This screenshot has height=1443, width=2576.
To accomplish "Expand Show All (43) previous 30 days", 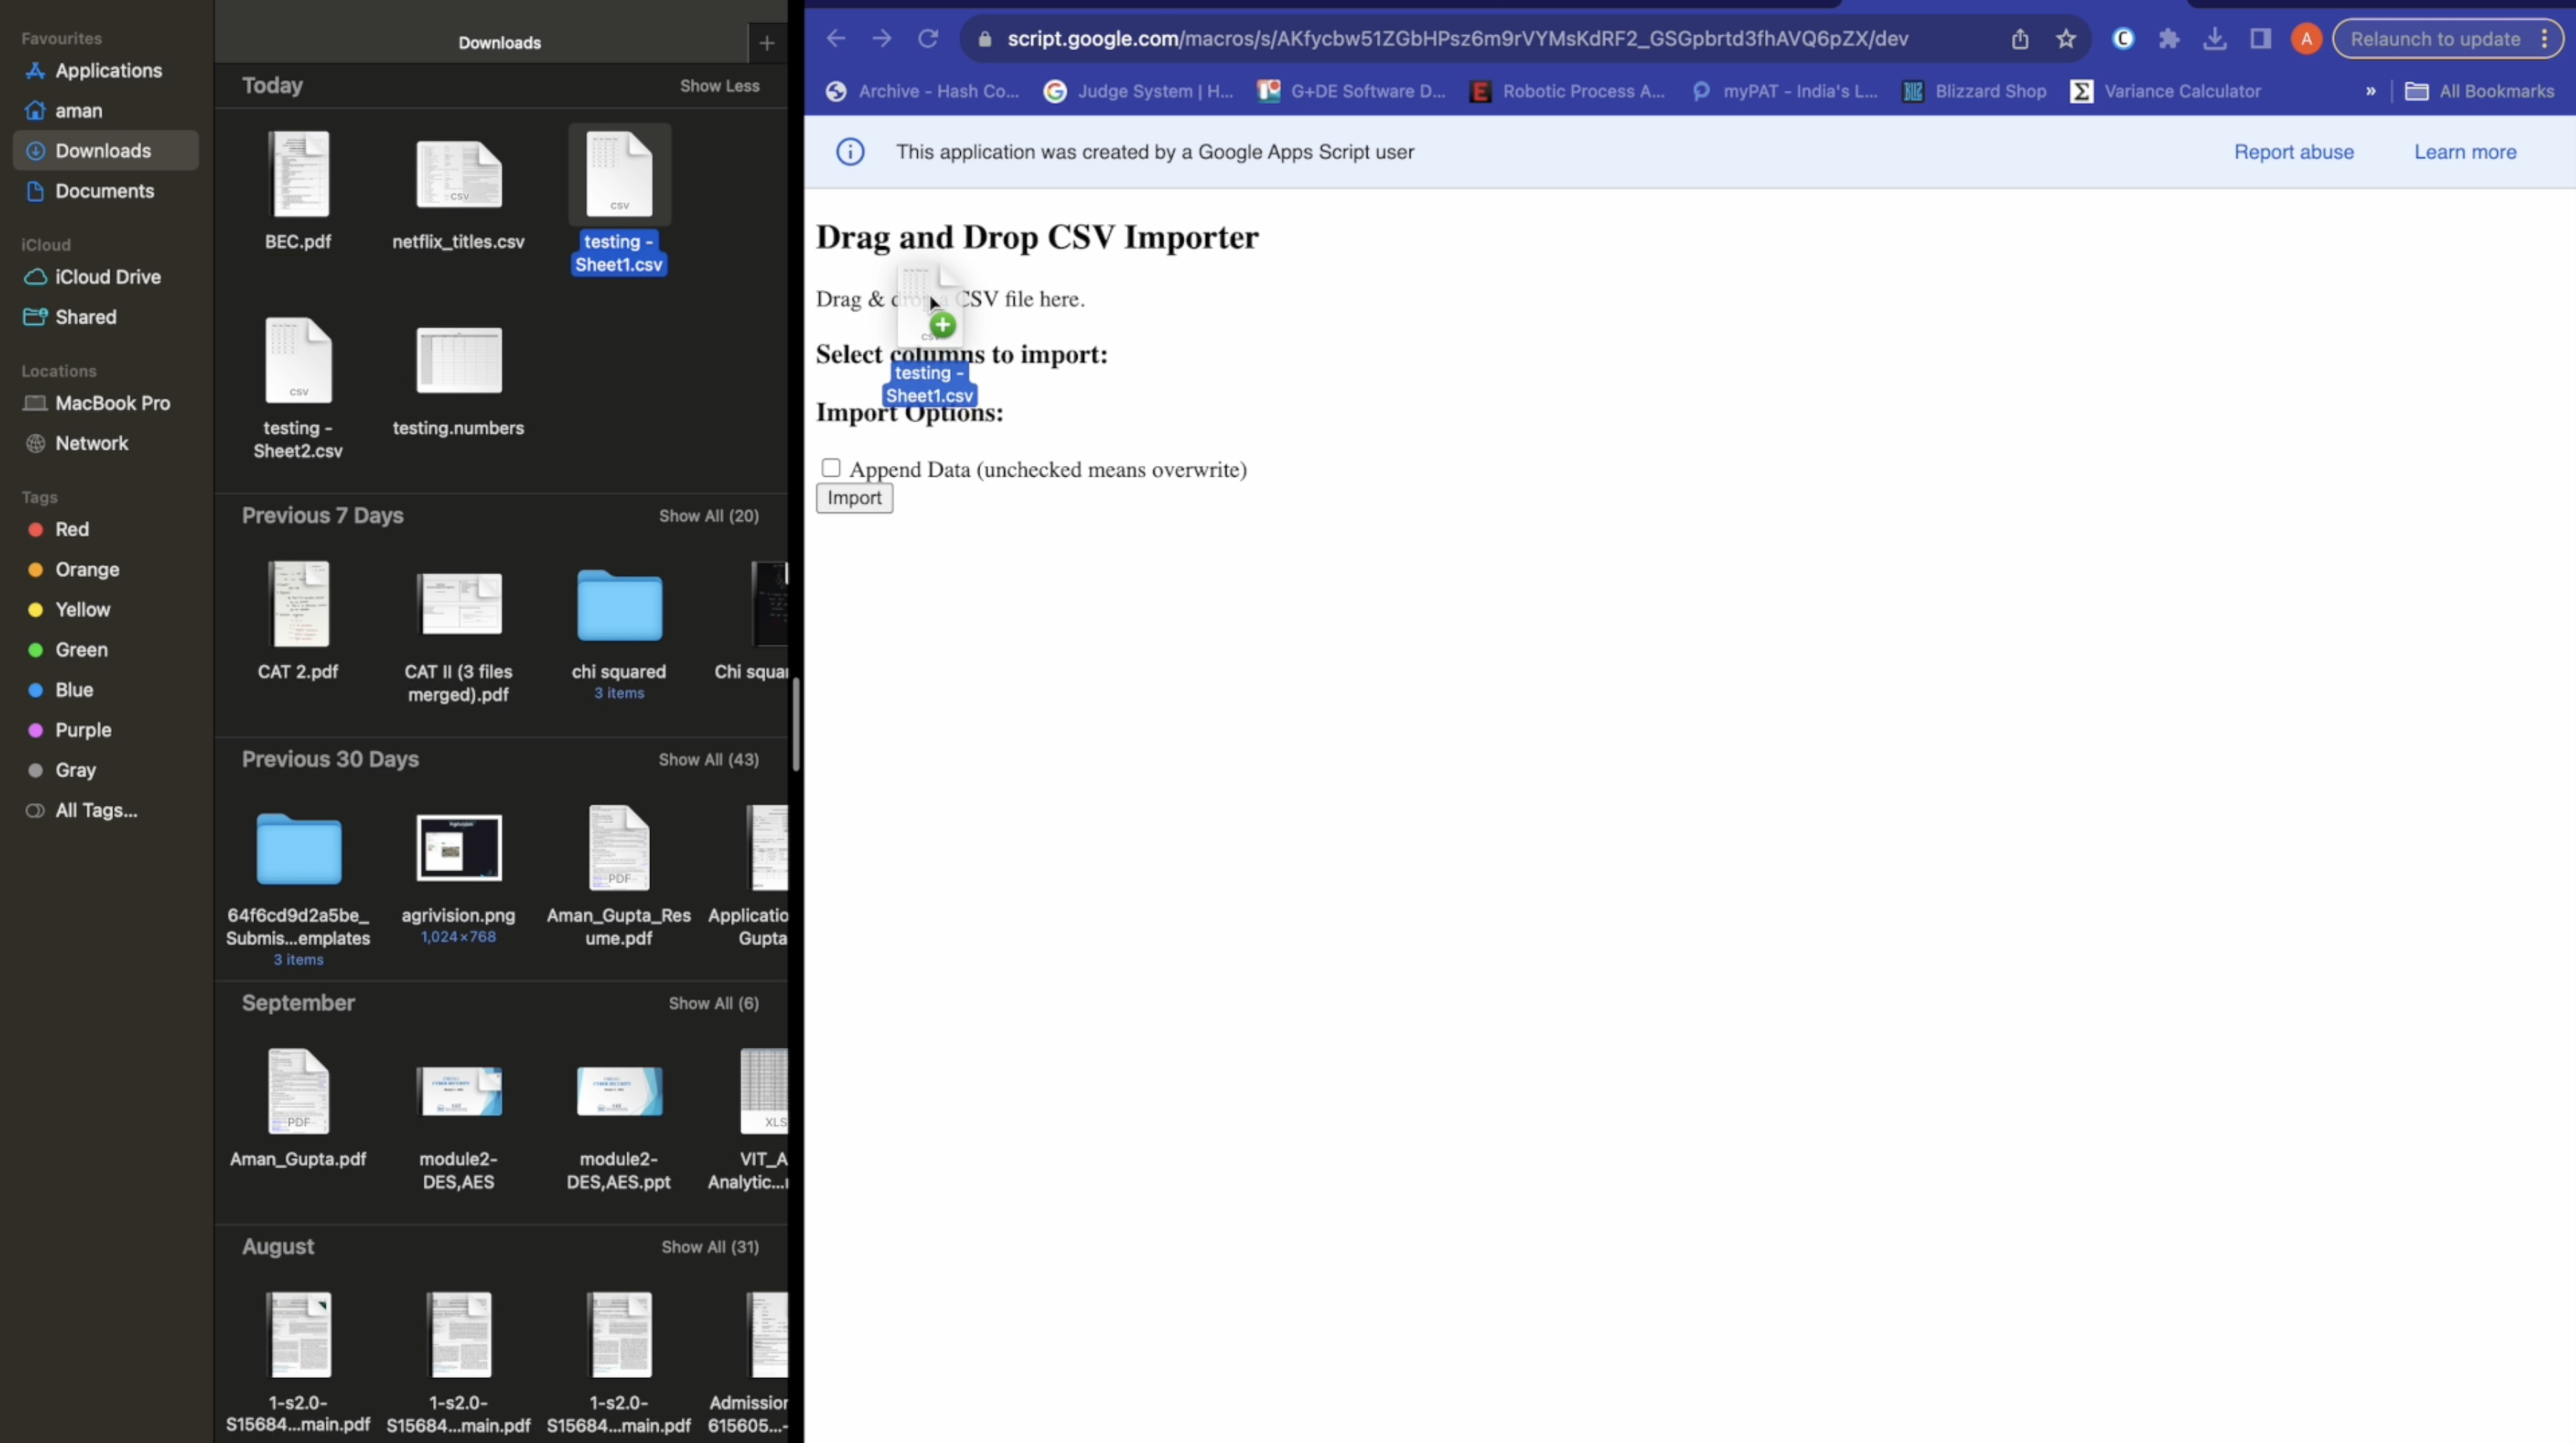I will tap(711, 760).
